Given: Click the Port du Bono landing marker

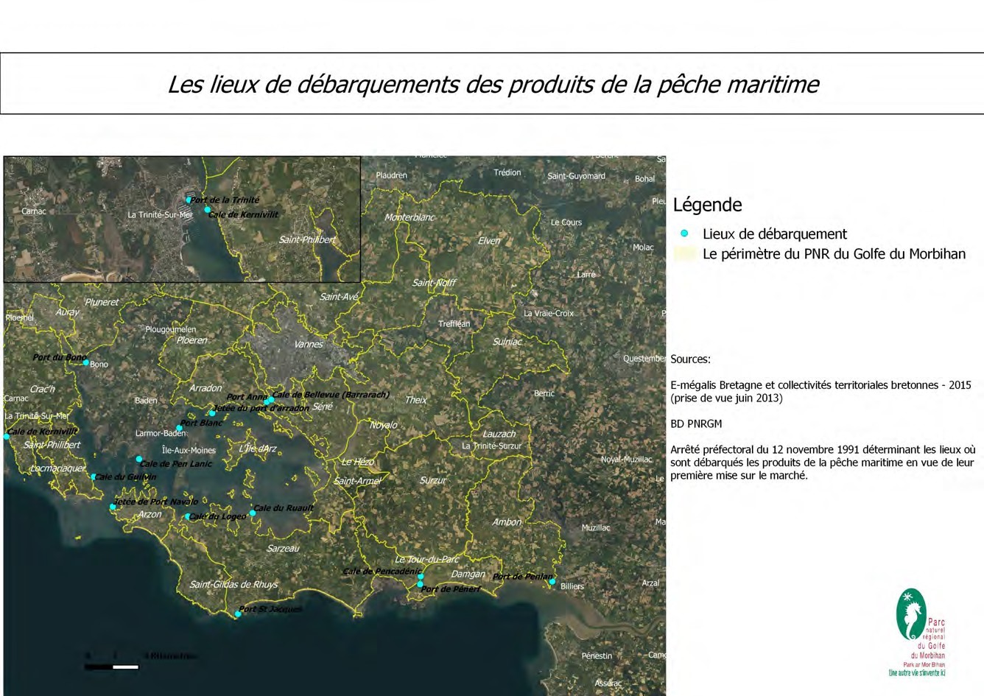Looking at the screenshot, I should click(85, 362).
